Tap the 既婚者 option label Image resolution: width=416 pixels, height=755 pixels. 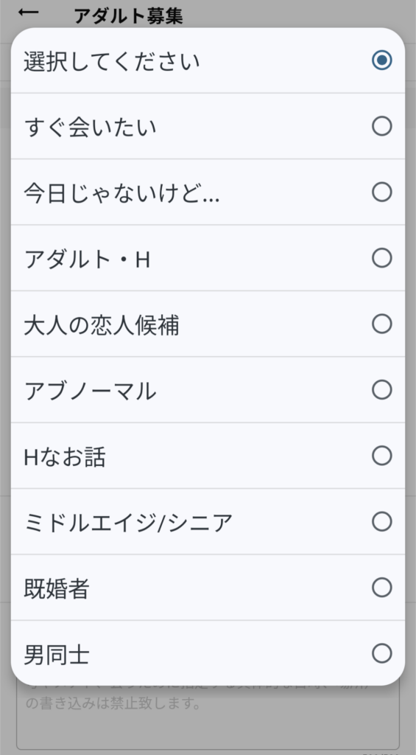coord(56,588)
